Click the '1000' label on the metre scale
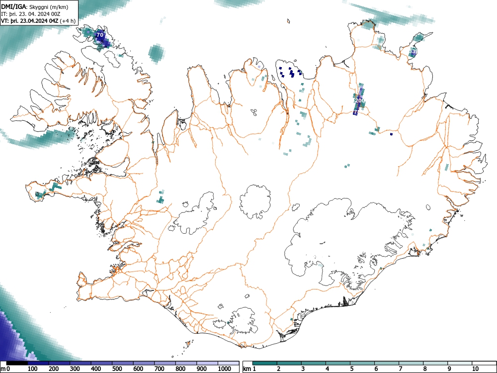 [225, 369]
